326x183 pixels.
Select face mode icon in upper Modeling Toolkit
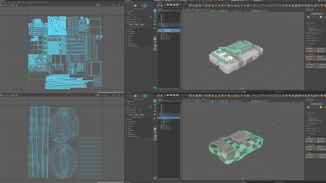tap(321, 17)
